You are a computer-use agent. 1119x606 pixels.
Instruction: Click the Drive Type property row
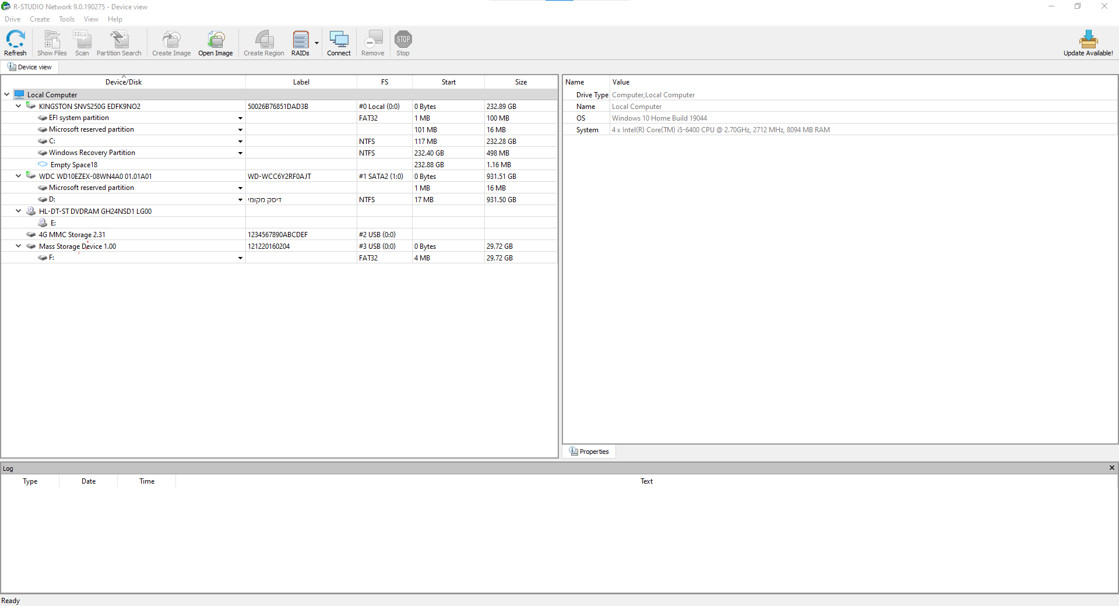840,95
